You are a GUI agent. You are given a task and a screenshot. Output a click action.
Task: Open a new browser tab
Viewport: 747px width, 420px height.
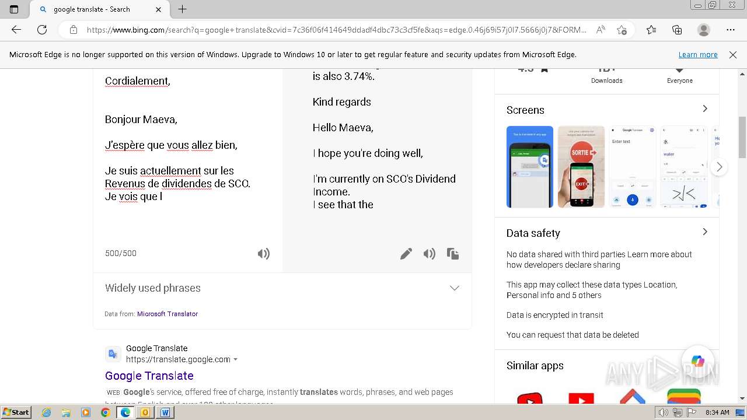(x=182, y=9)
